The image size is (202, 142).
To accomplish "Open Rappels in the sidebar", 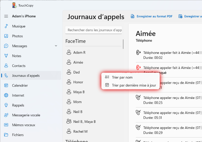I will (x=18, y=105).
